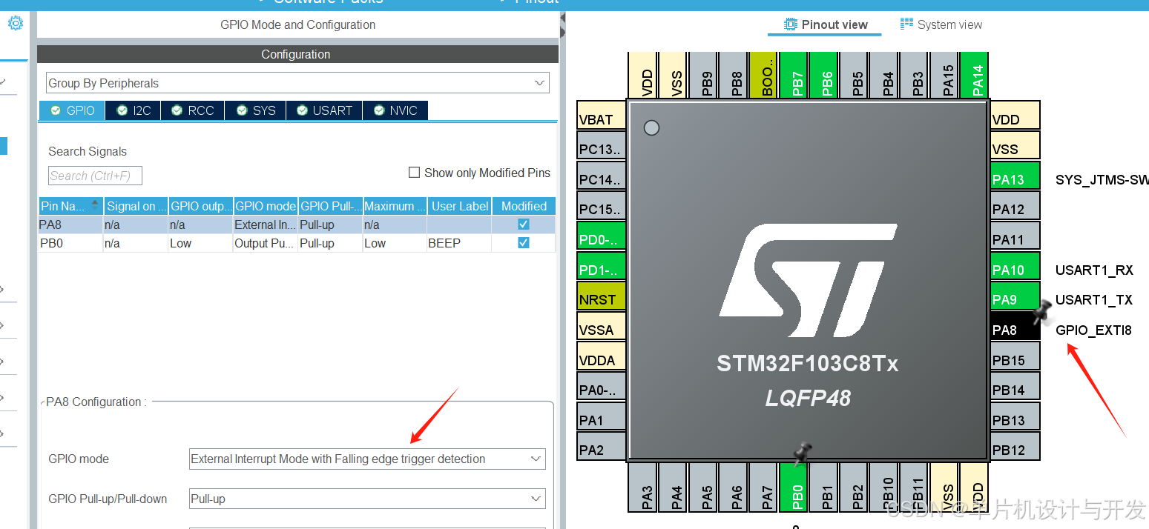The height and width of the screenshot is (529, 1149).
Task: Toggle Modified checkbox for PB0 row
Action: click(x=524, y=243)
